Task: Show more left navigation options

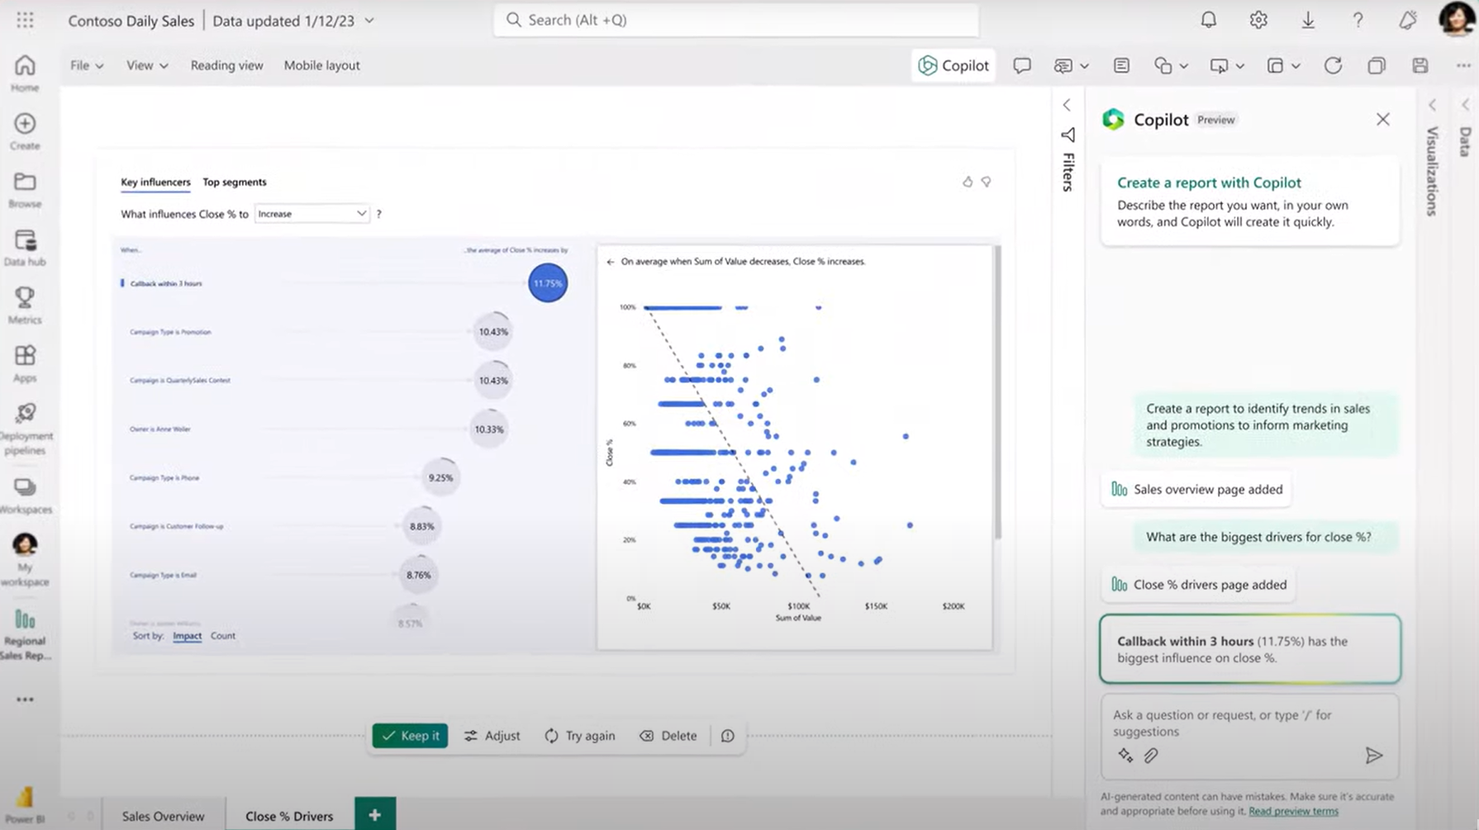Action: coord(25,700)
